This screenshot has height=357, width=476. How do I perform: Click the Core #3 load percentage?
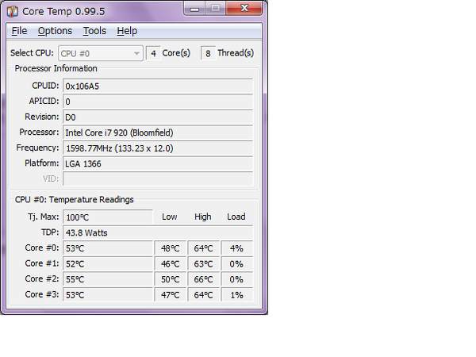coord(236,294)
